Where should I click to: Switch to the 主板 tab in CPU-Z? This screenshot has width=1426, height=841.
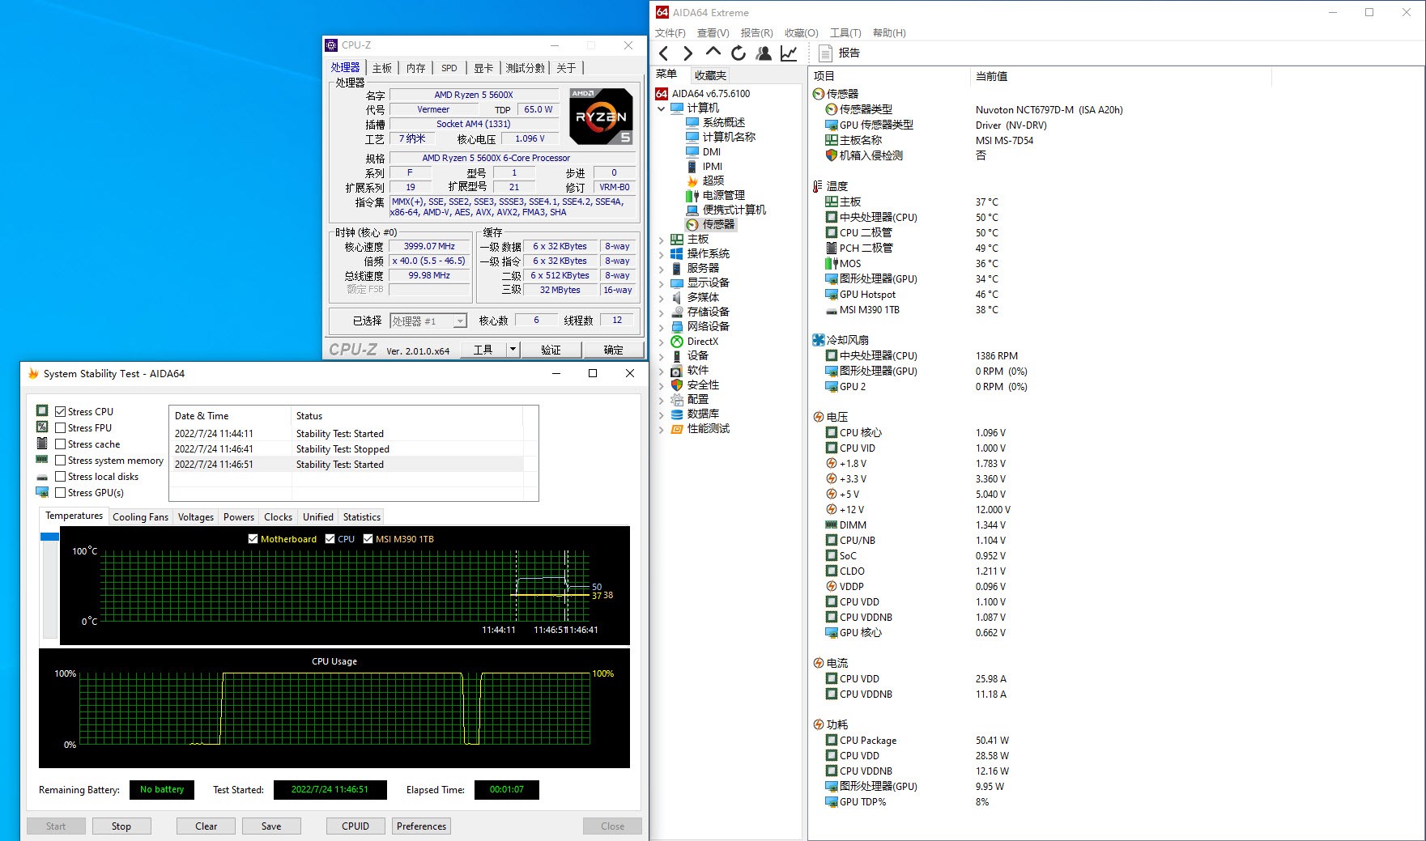(x=382, y=68)
